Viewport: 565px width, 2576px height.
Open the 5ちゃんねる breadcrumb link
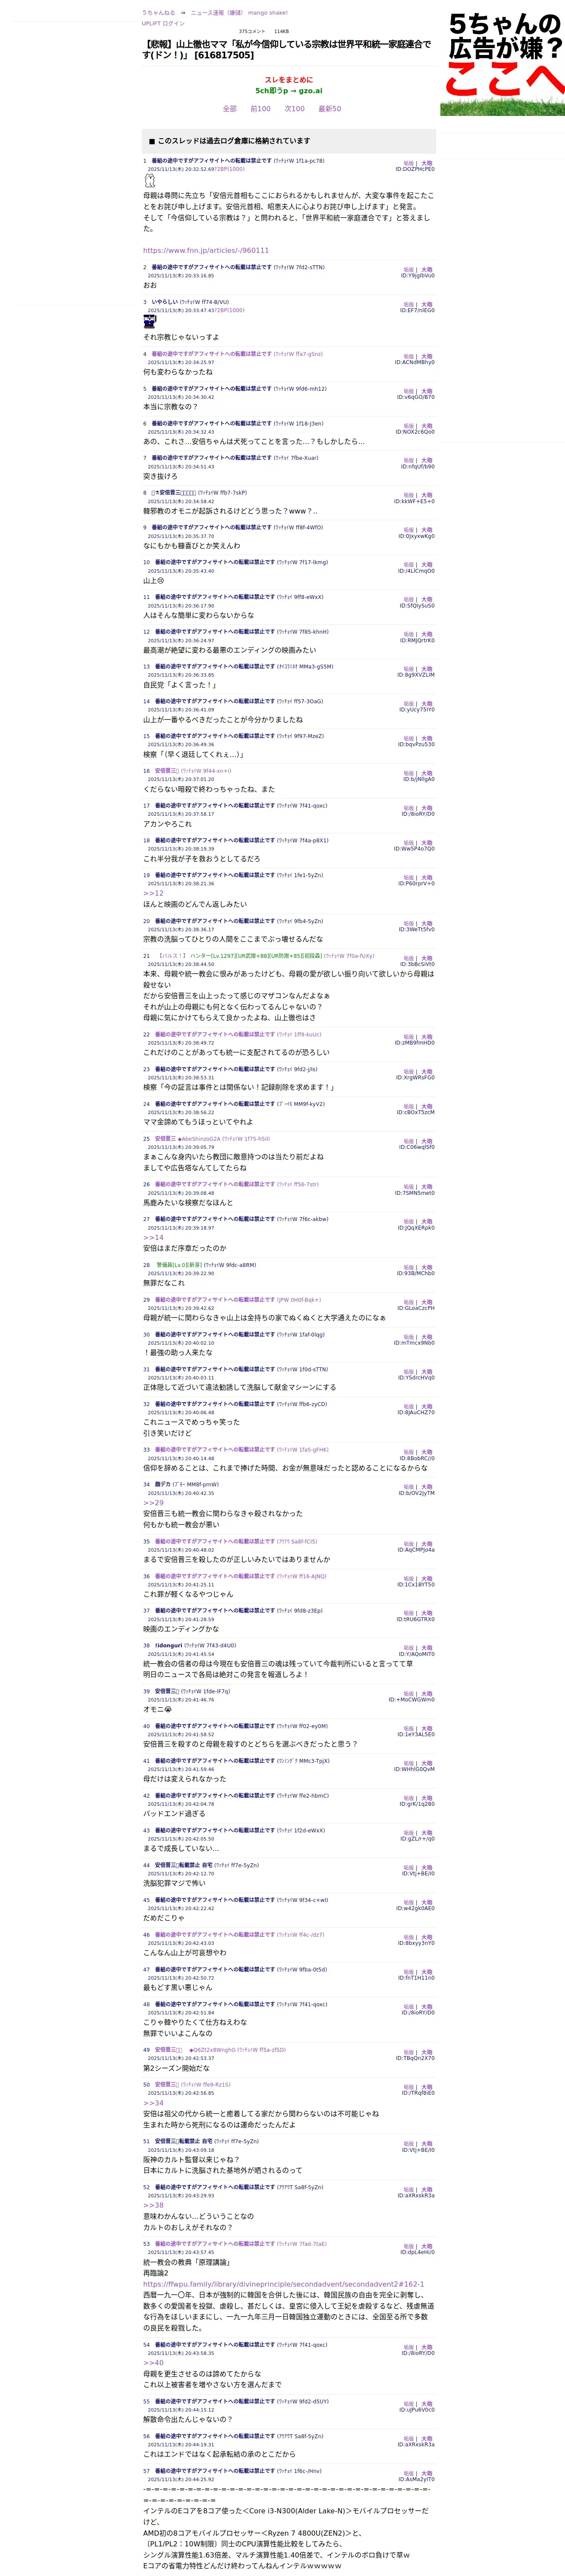point(158,13)
